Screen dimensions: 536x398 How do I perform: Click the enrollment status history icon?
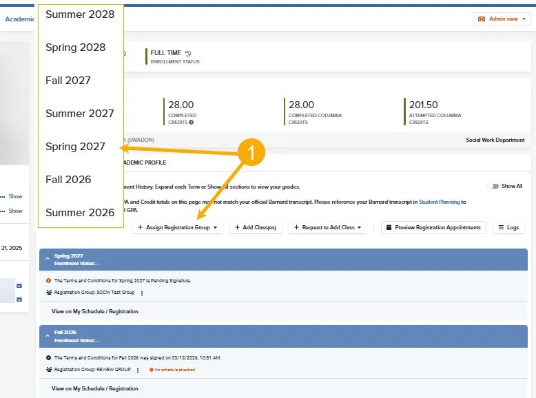[x=188, y=53]
